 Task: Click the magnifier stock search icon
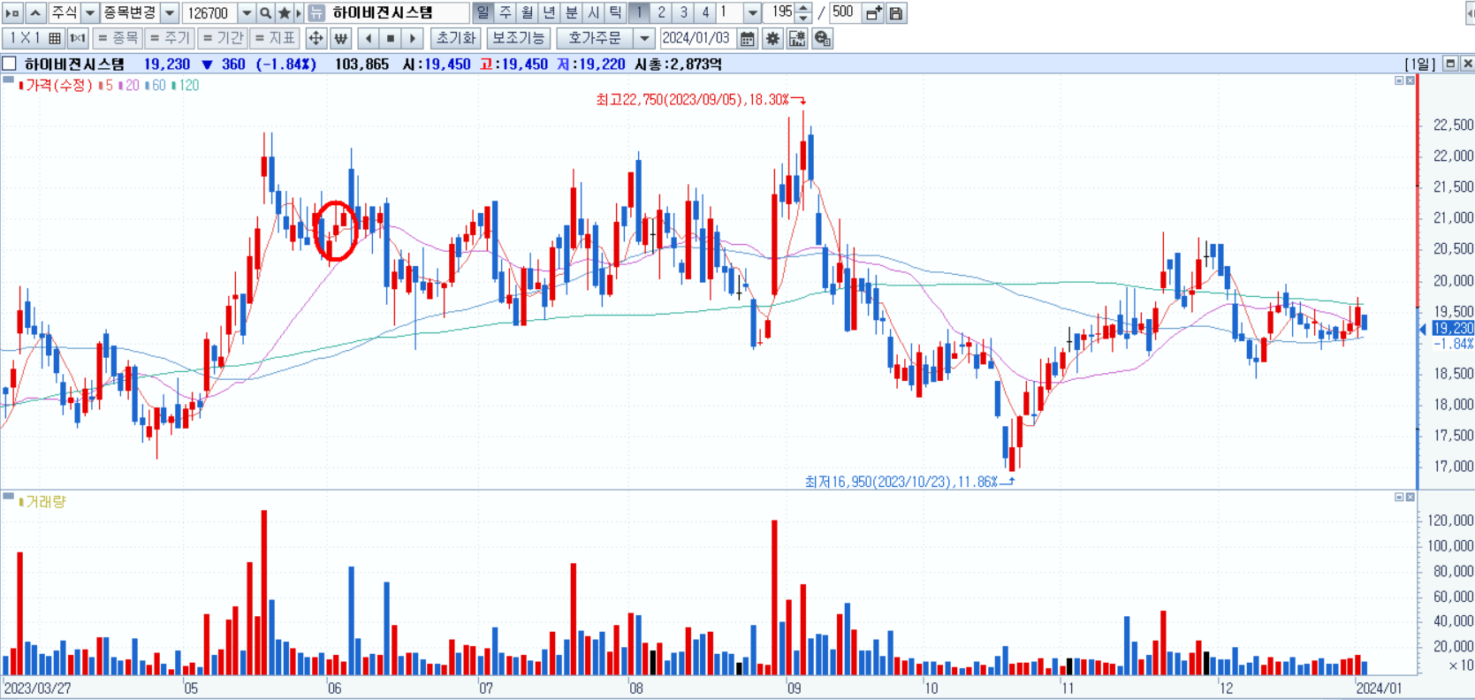[265, 13]
